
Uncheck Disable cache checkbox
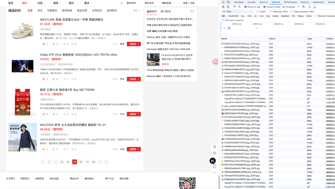[x=264, y=7]
